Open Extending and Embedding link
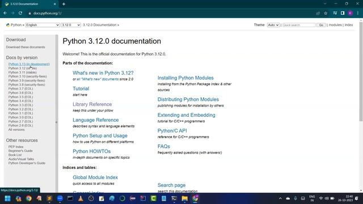Image resolution: width=363 pixels, height=204 pixels. coord(187,115)
